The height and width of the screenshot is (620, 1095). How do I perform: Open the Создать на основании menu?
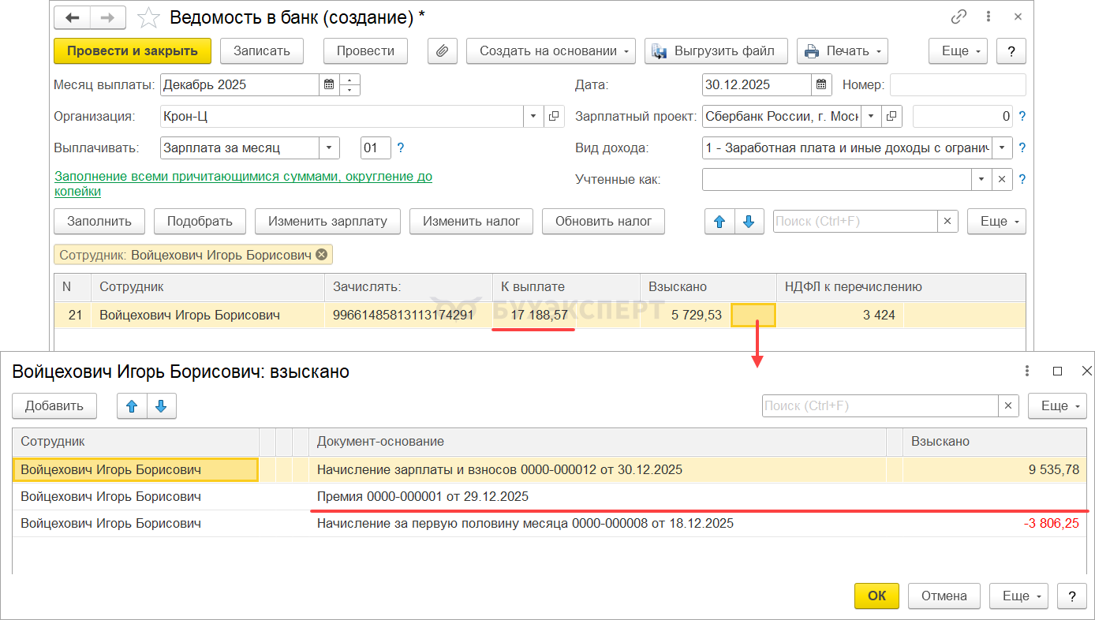click(551, 50)
